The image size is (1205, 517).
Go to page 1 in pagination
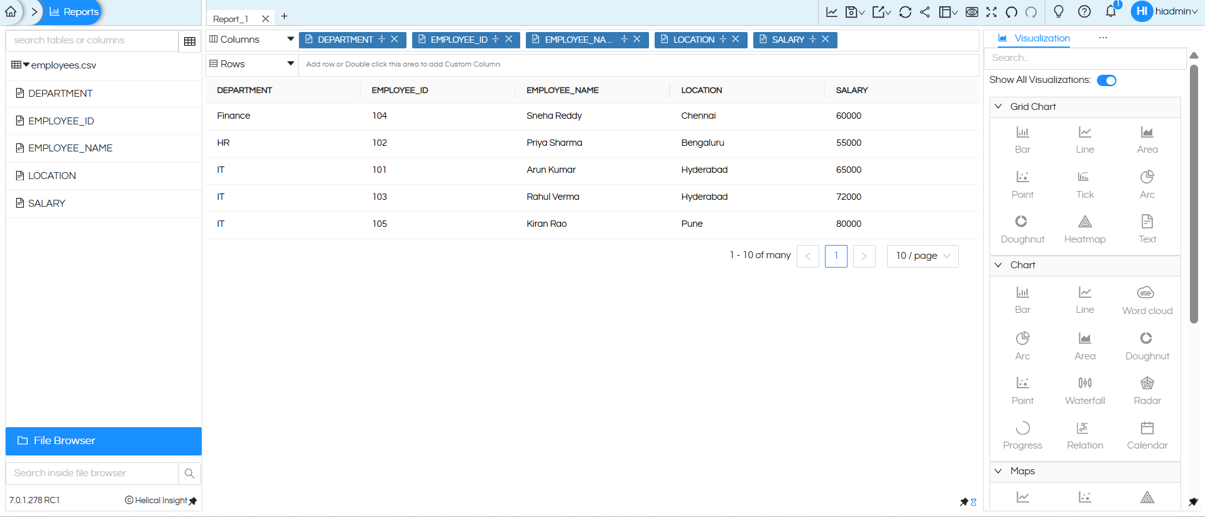tap(836, 256)
